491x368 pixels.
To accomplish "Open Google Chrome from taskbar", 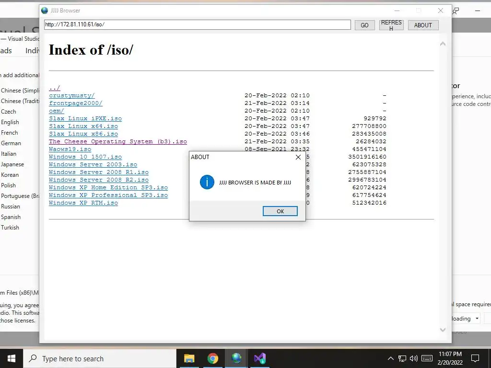I will click(x=212, y=358).
